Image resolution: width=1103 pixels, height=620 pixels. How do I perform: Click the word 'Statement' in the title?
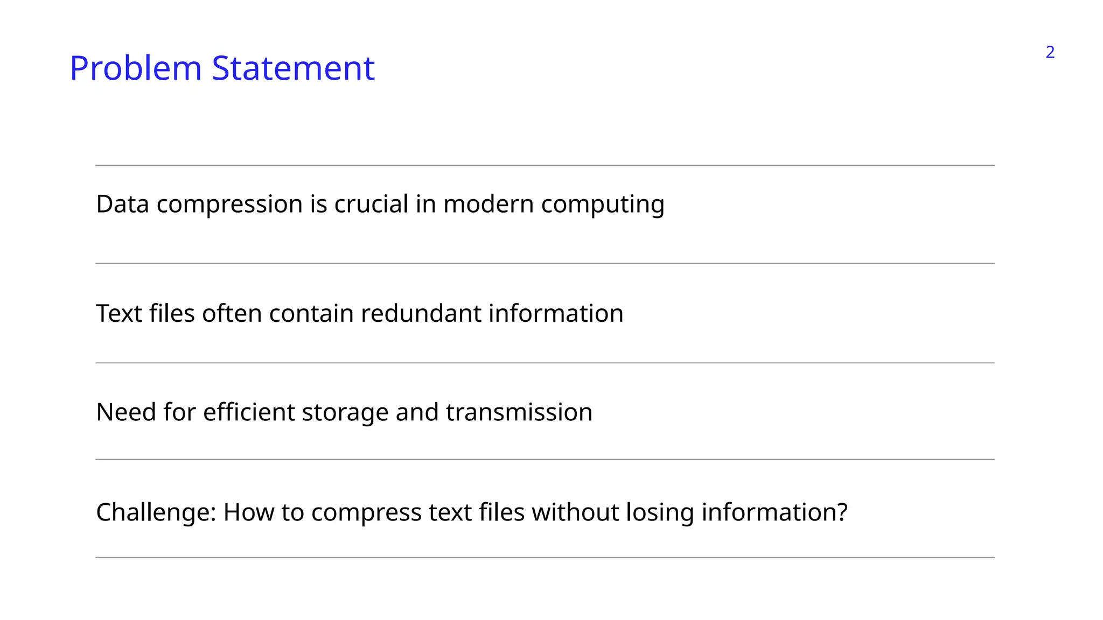coord(293,68)
